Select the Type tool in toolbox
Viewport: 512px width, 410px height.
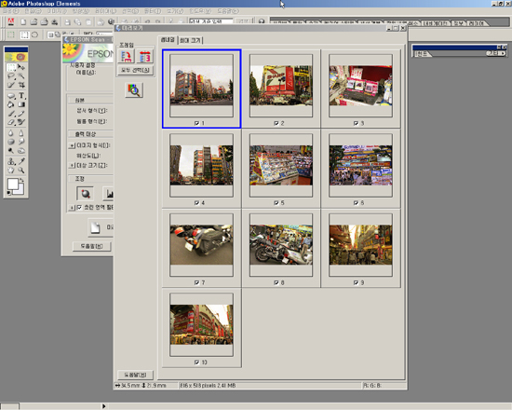click(21, 95)
